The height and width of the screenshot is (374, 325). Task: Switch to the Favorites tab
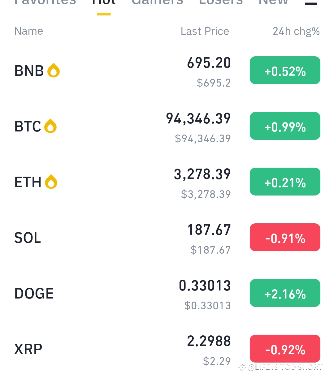point(45,2)
